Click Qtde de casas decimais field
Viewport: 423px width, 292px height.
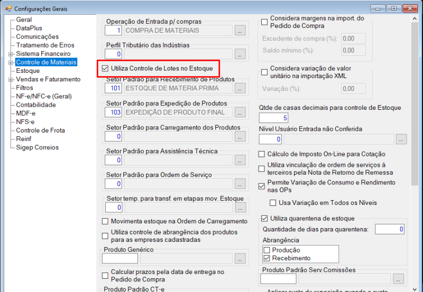pos(273,118)
